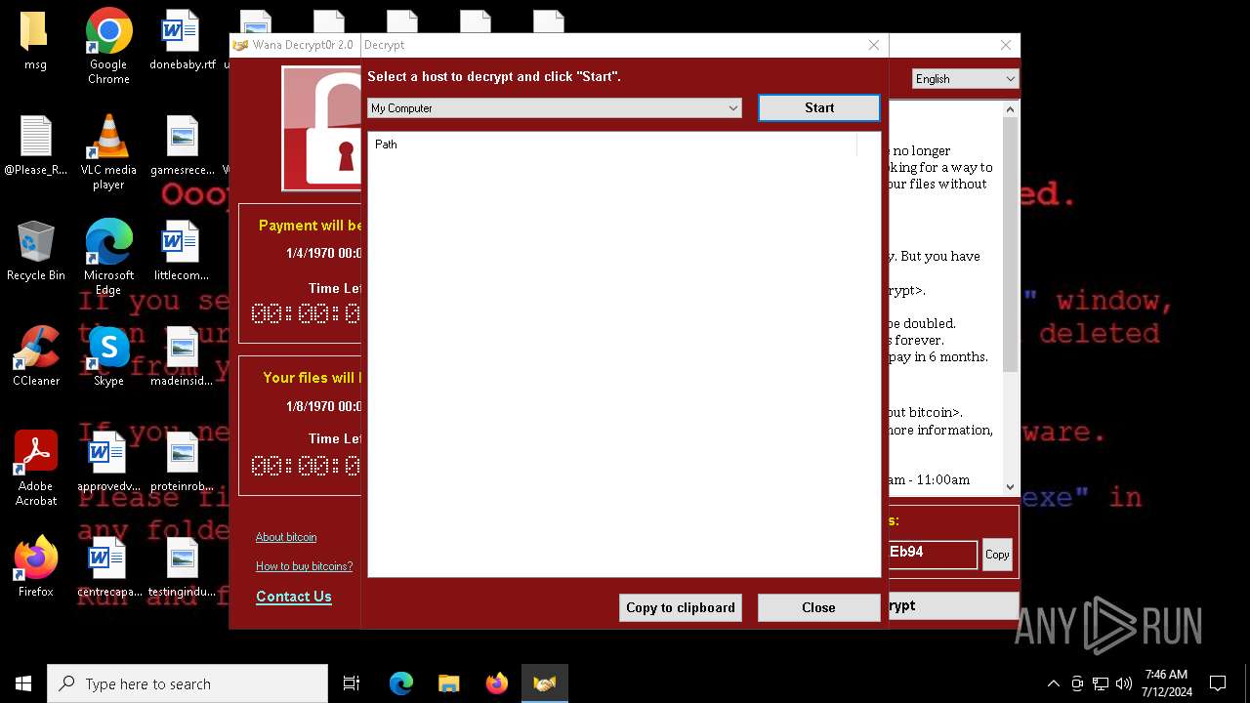Click the scroll down arrow in message panel

pos(1011,486)
